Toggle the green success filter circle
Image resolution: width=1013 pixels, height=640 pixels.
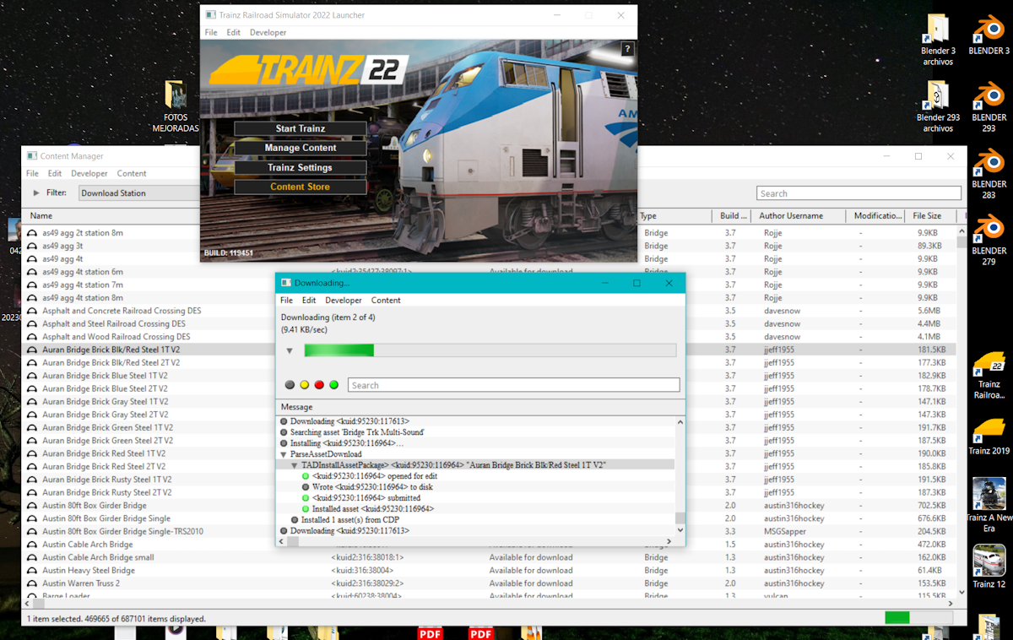pyautogui.click(x=333, y=385)
